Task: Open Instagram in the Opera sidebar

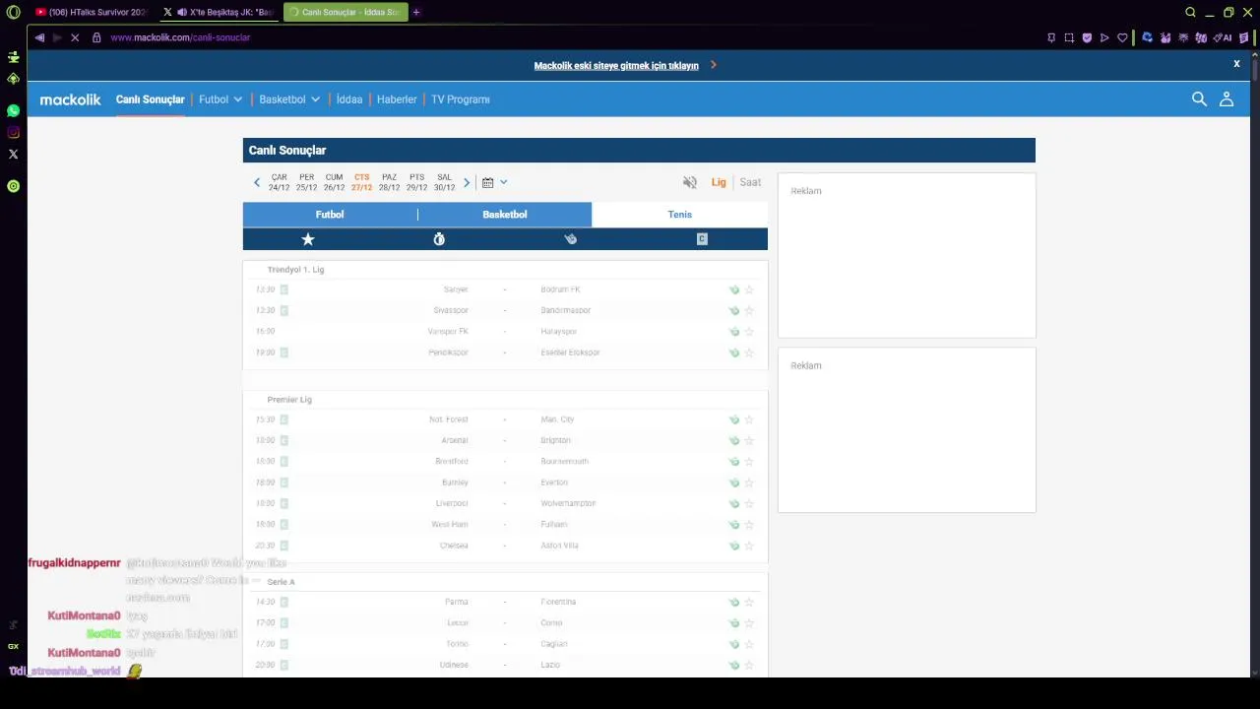Action: point(13,133)
